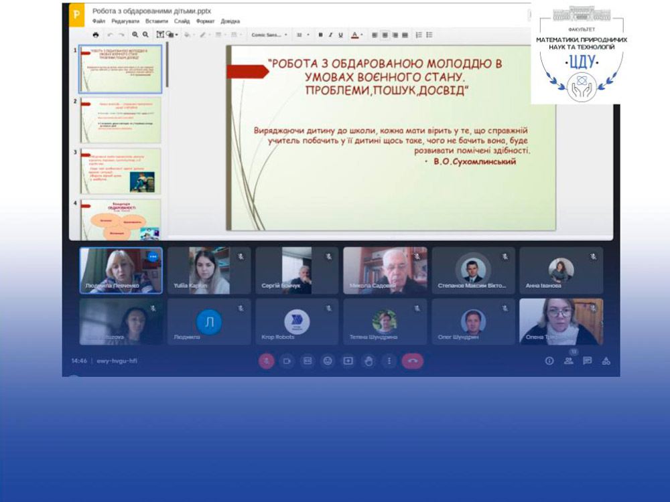Toggle closed captions button
Viewport: 670px width, 502px height.
tap(308, 361)
